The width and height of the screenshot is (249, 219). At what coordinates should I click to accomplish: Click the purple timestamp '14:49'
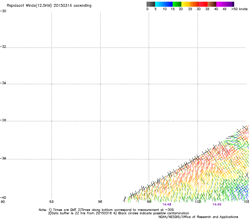(x=217, y=205)
